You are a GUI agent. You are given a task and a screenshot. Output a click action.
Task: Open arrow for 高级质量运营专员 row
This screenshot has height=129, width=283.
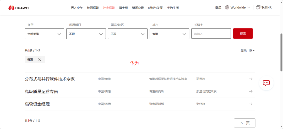(251, 91)
